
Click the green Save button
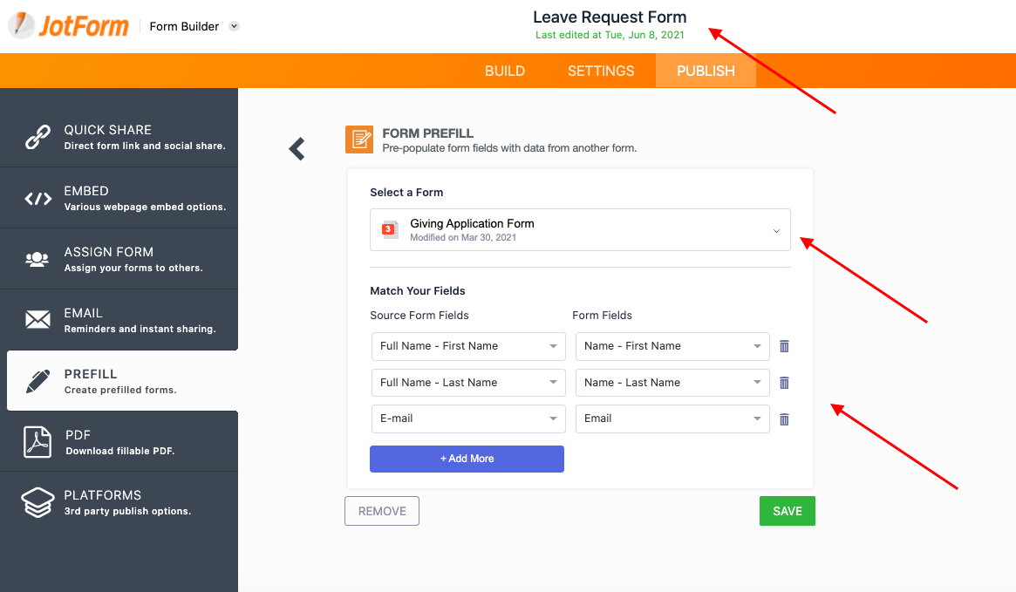coord(787,511)
